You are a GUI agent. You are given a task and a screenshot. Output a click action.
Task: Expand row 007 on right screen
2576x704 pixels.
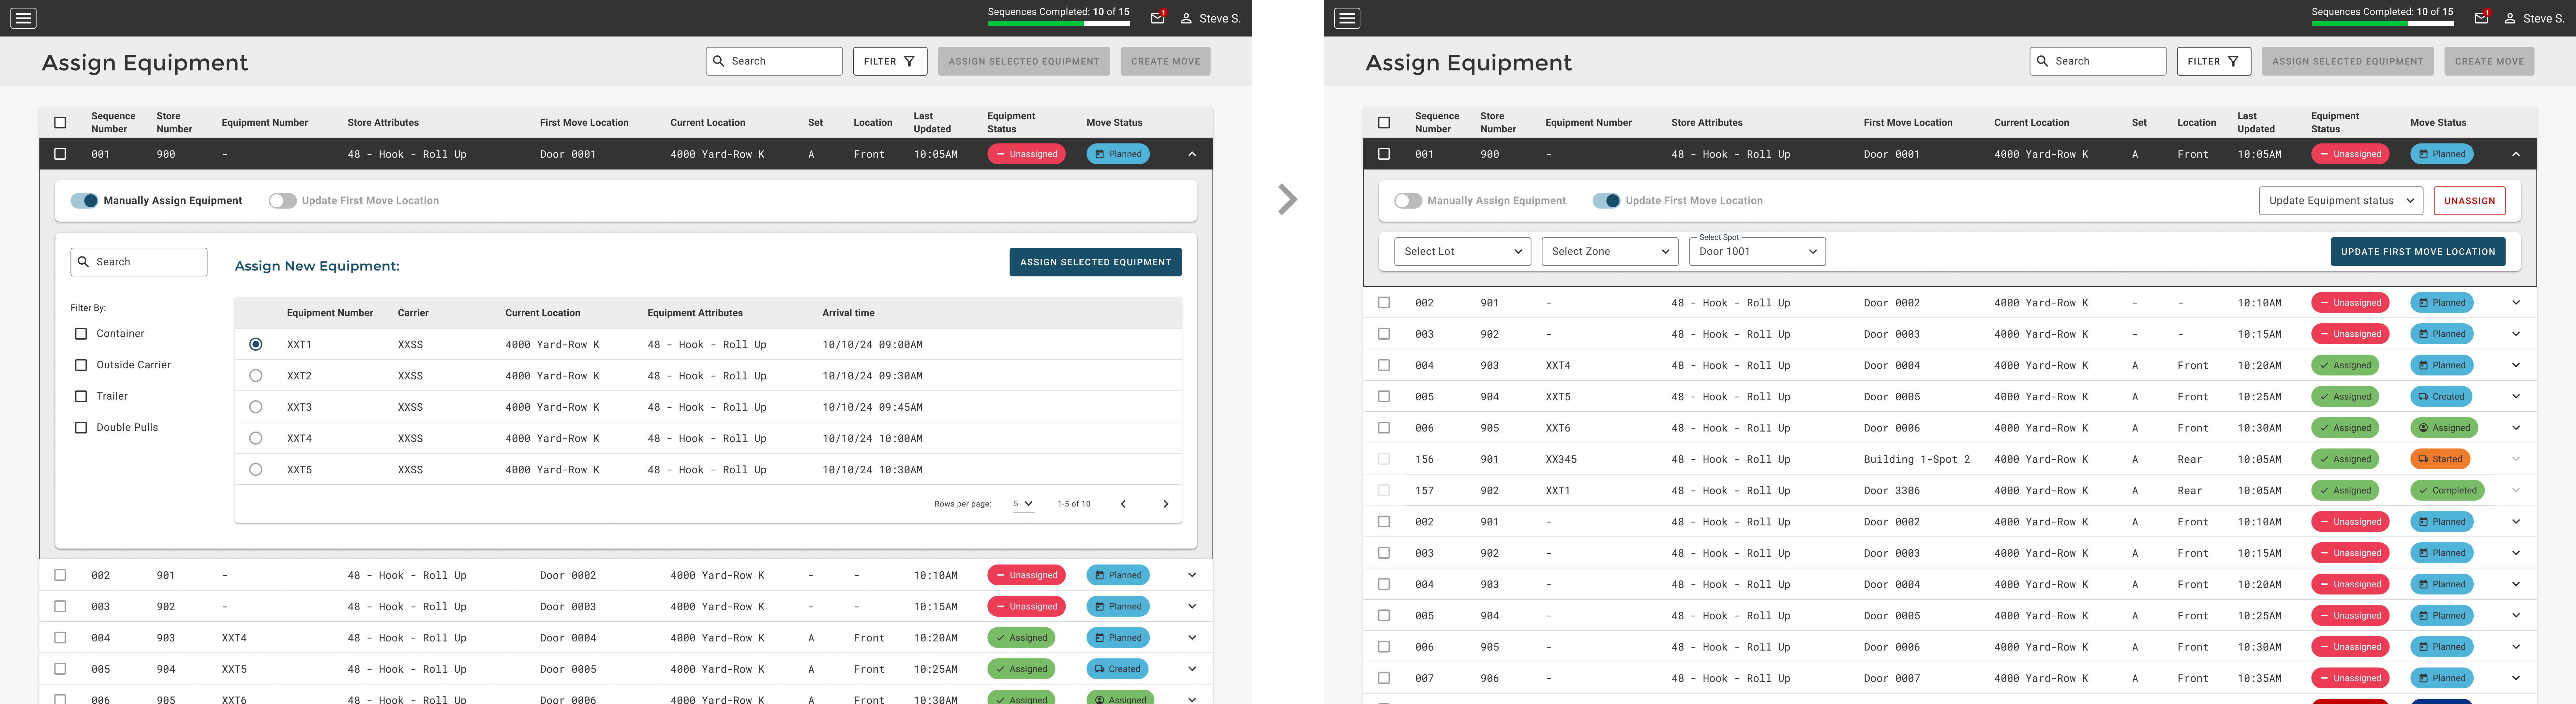coord(2516,678)
